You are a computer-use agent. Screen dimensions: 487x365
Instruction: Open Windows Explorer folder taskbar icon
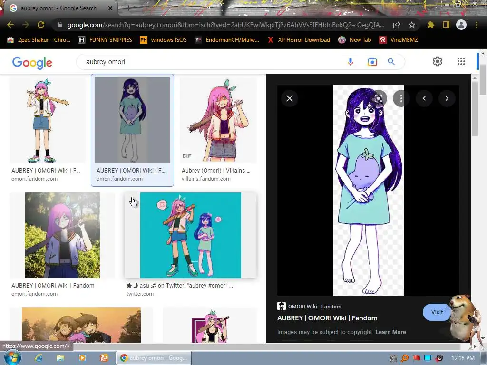(60, 358)
